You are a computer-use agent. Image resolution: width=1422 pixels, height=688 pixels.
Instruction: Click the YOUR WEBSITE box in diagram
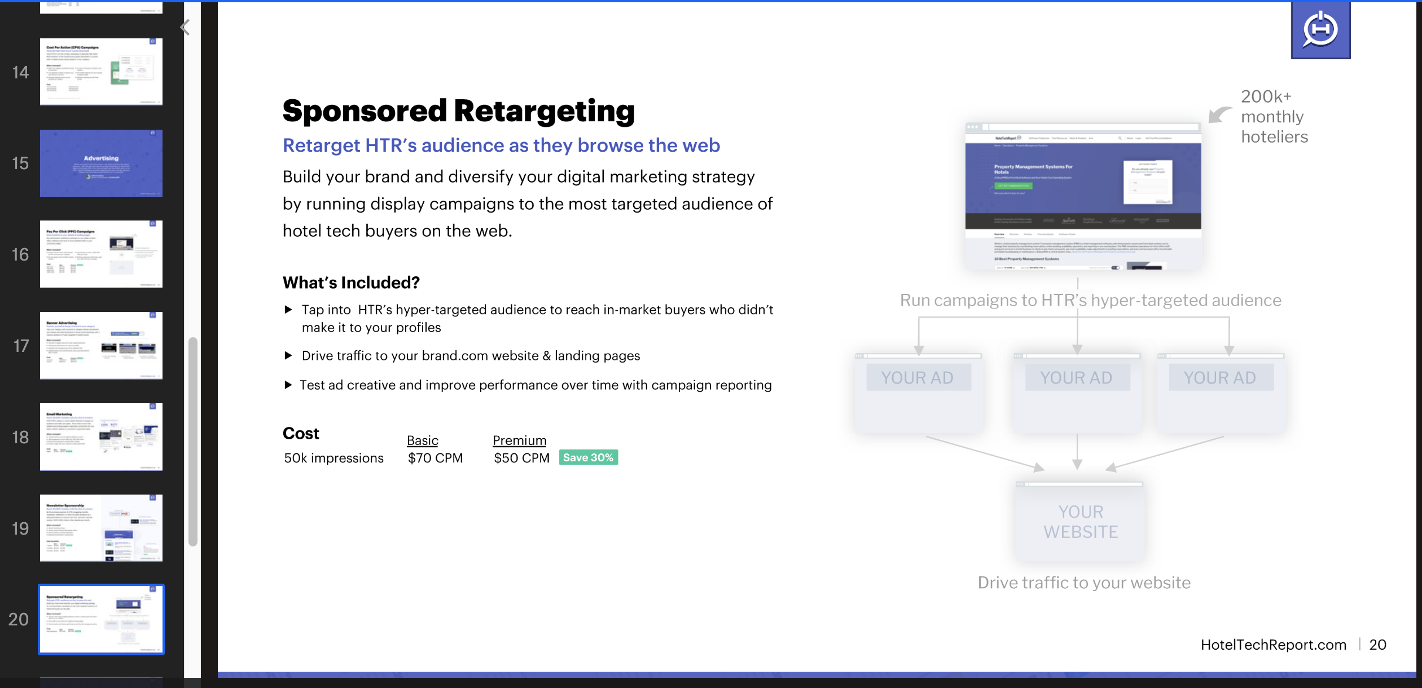[1080, 522]
